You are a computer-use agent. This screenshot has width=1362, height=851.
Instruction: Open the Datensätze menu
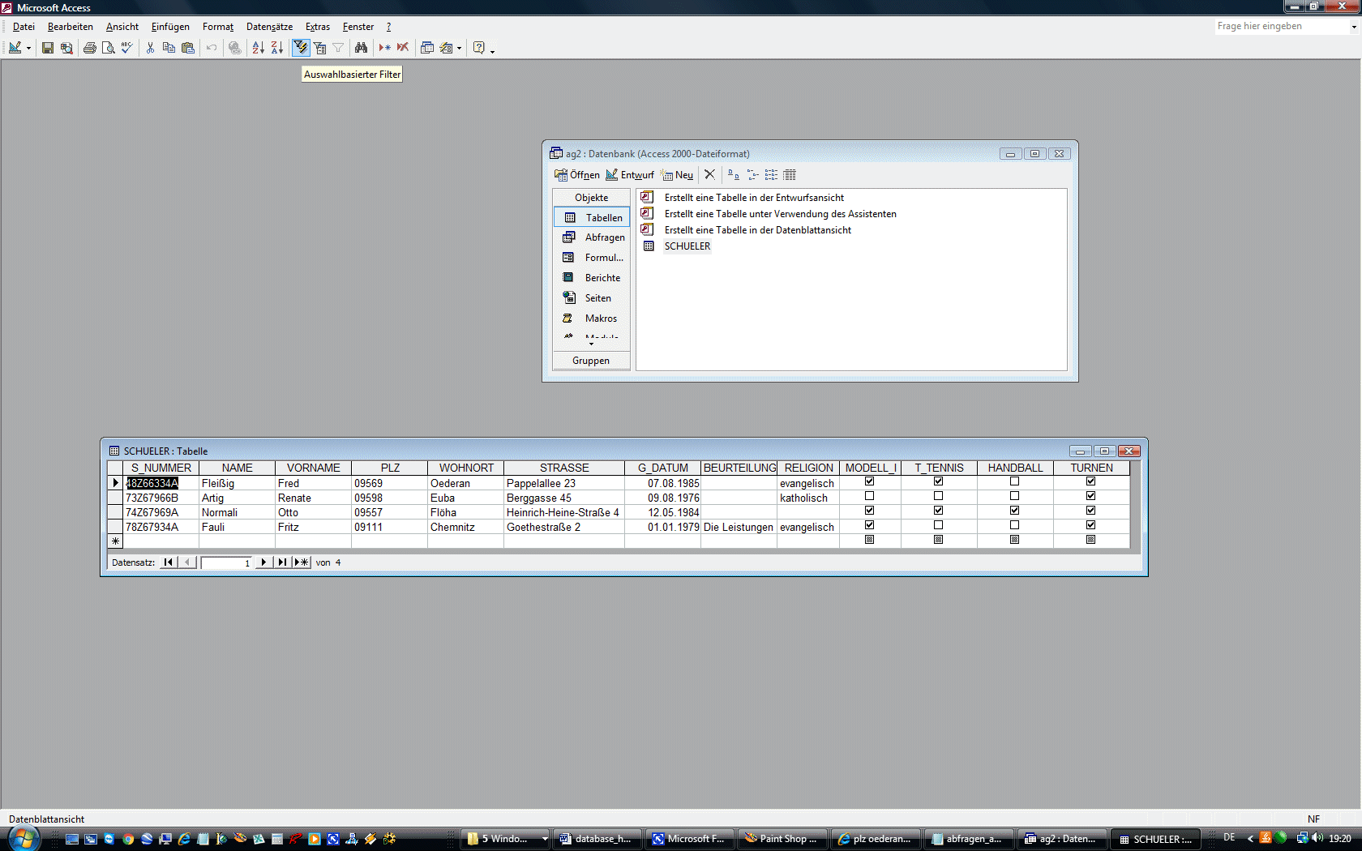[269, 27]
